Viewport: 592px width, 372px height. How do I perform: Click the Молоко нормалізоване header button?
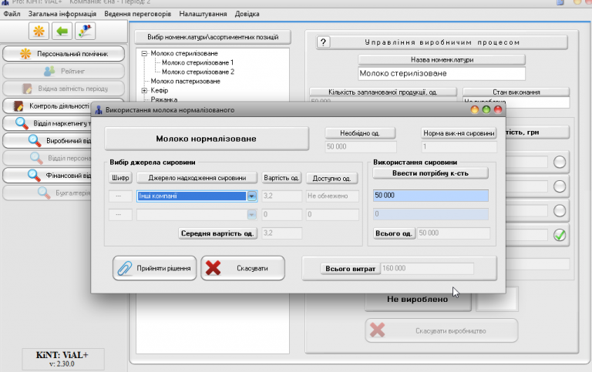[207, 139]
